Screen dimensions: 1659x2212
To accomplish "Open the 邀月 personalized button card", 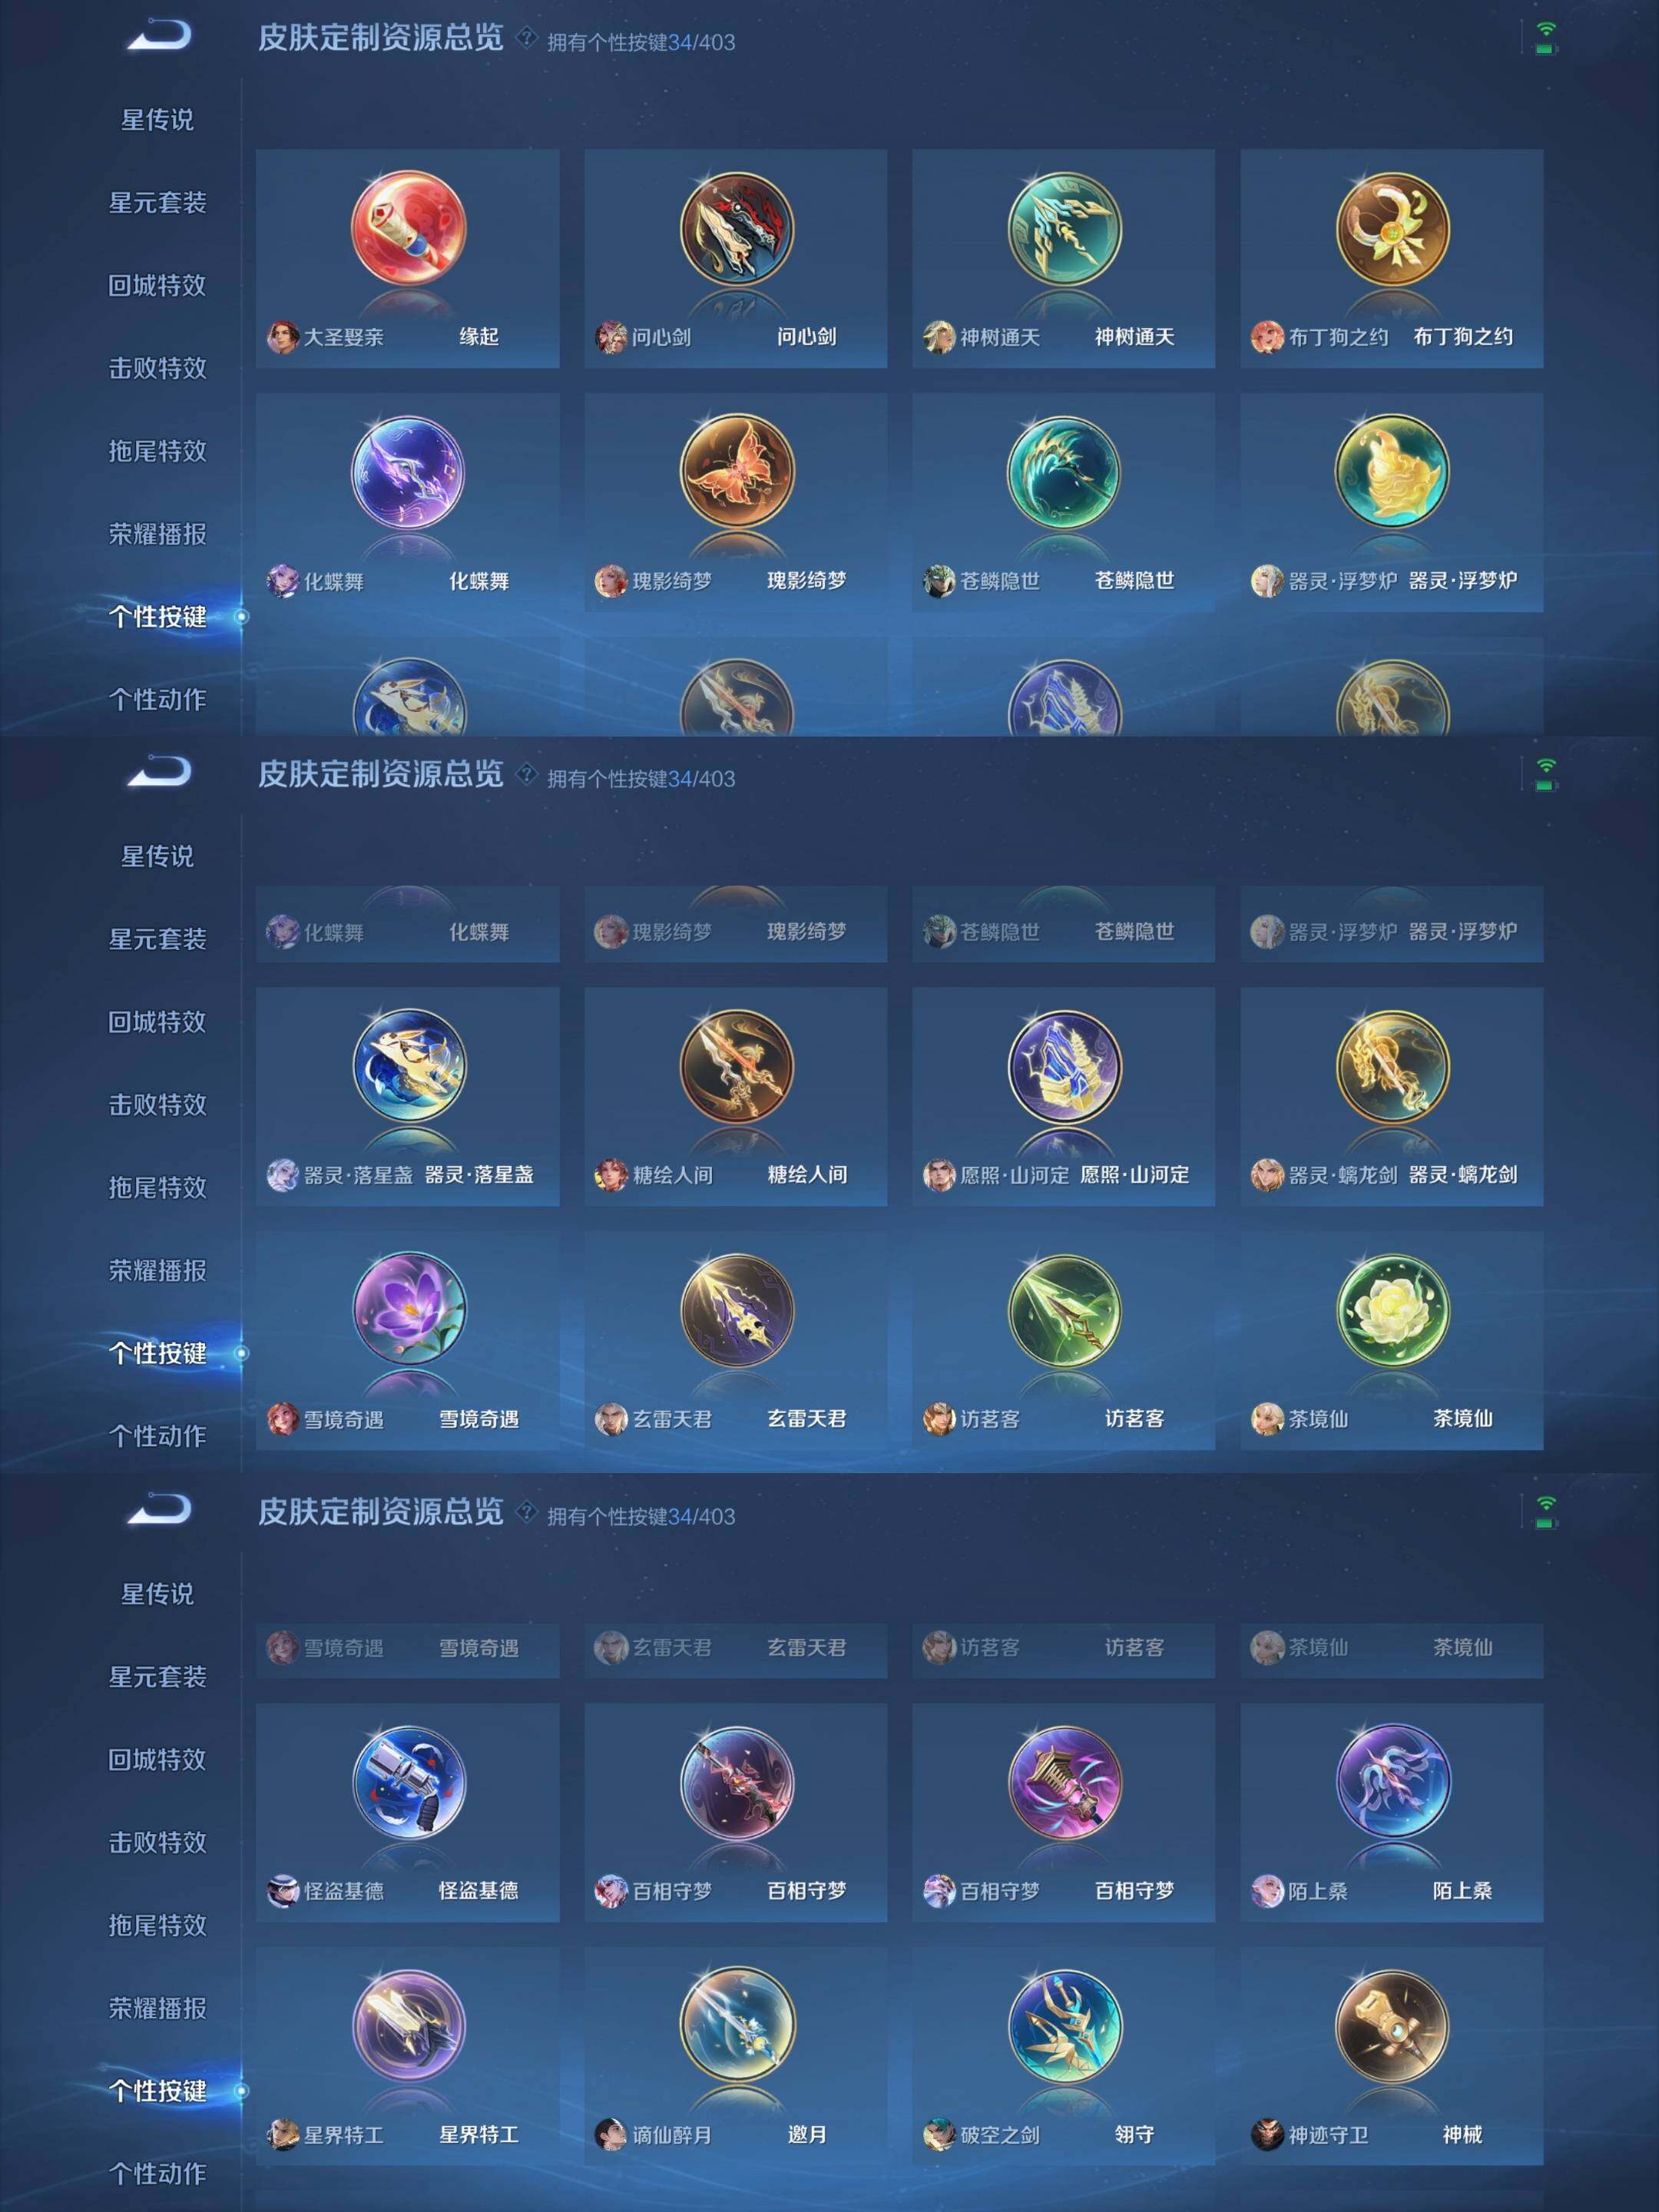I will (736, 2056).
